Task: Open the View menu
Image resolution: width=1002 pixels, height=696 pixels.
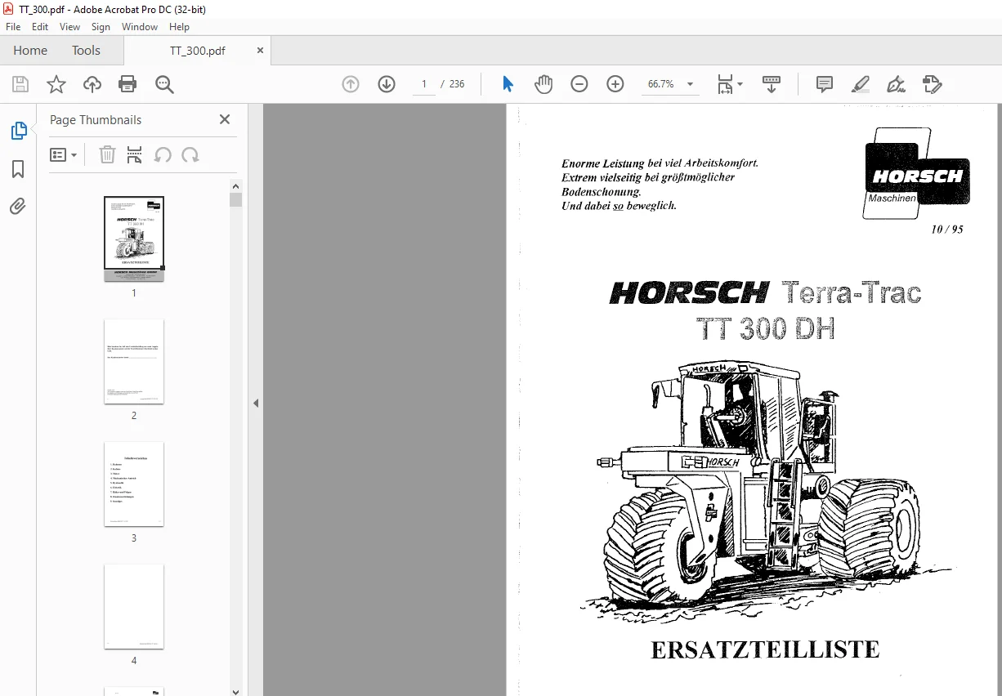Action: pos(69,27)
